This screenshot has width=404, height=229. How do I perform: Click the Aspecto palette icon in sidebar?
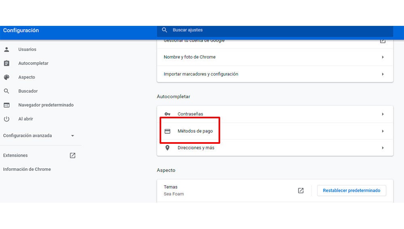pos(7,77)
